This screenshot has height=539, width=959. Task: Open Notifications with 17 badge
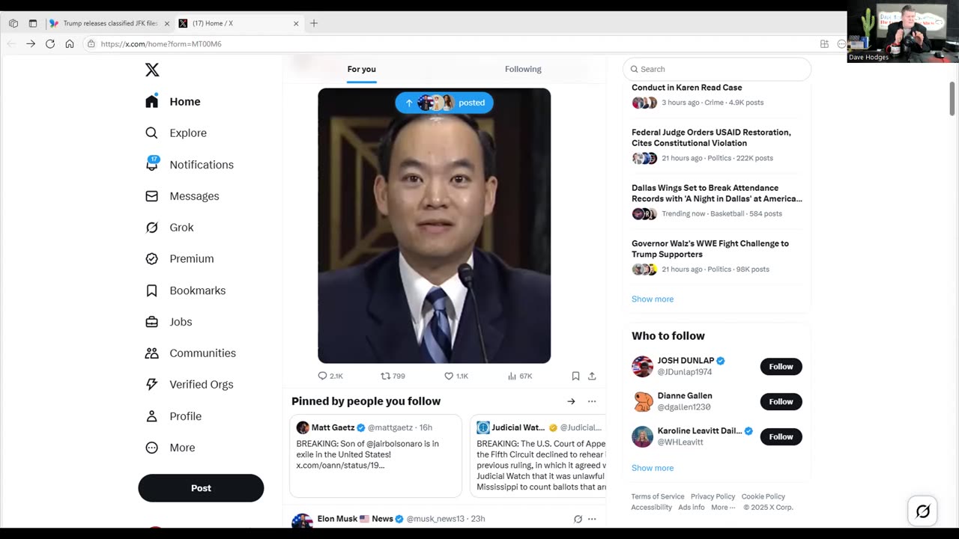click(x=190, y=165)
